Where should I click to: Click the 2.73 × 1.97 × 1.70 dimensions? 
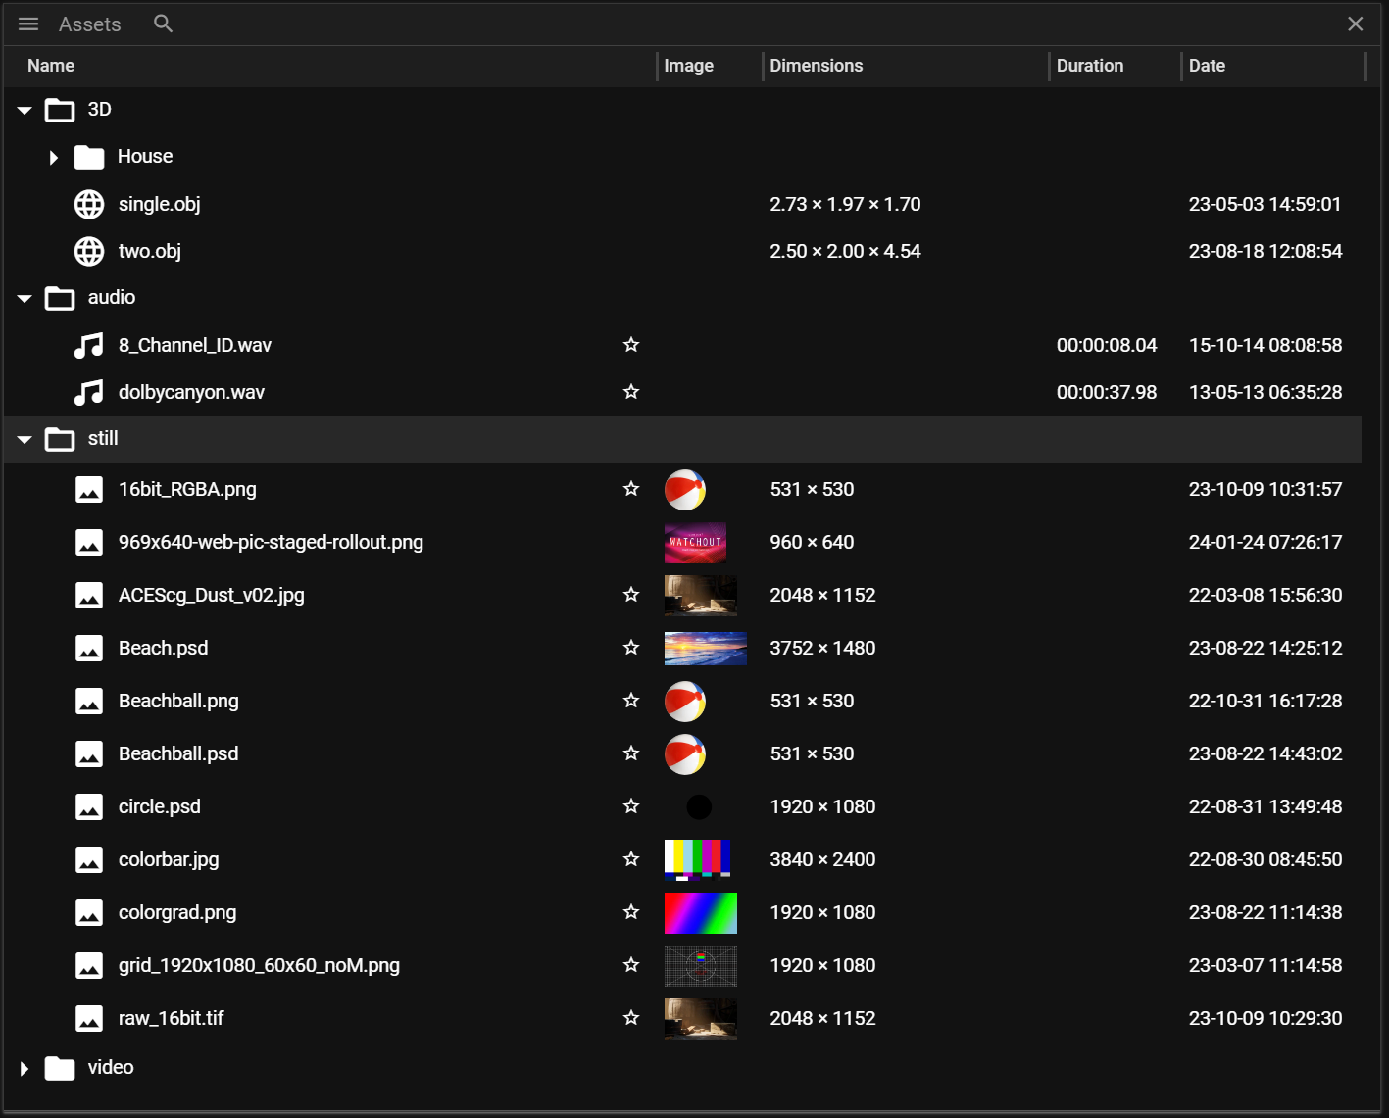845,204
